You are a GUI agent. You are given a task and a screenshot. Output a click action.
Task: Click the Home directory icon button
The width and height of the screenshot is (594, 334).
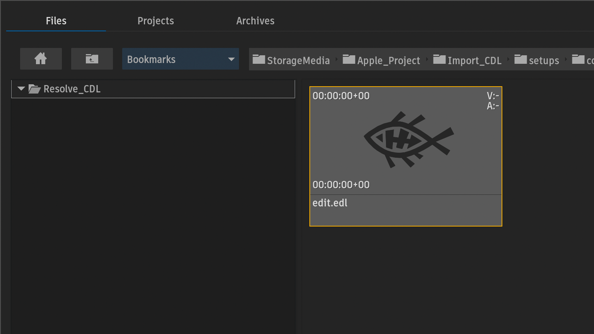click(x=41, y=59)
